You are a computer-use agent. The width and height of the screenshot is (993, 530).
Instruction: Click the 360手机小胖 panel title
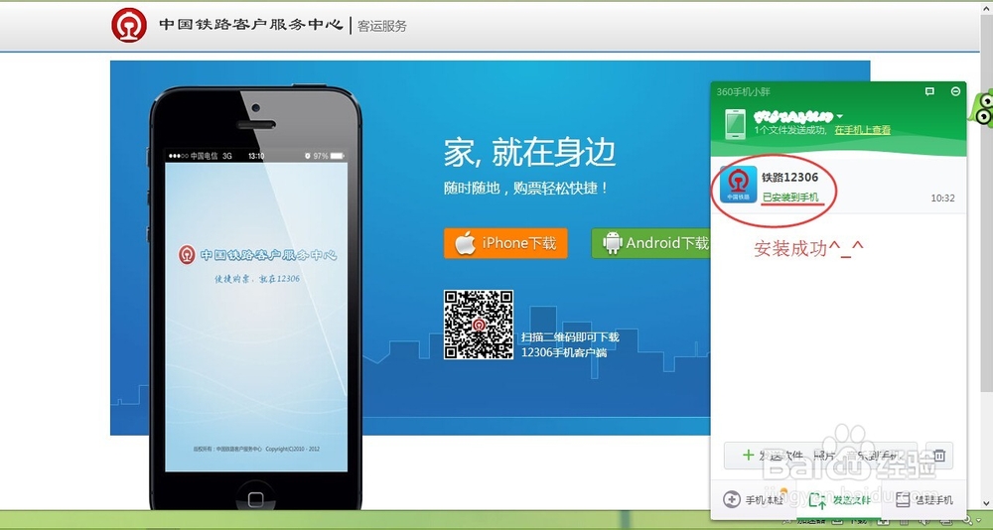coord(744,92)
